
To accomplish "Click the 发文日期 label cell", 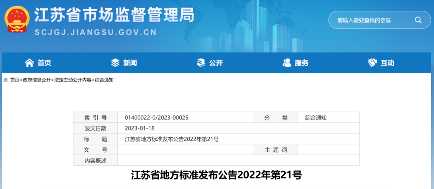I will coord(96,128).
